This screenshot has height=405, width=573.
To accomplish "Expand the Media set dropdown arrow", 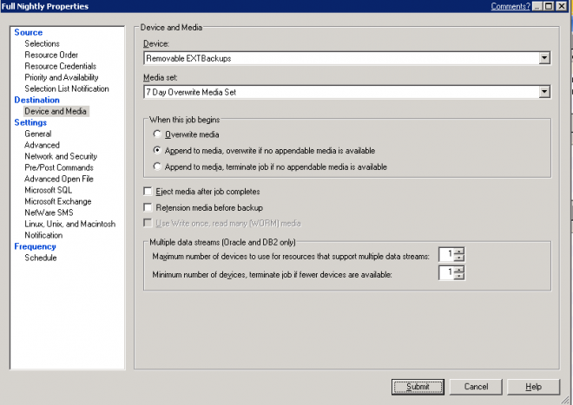I will coord(544,92).
